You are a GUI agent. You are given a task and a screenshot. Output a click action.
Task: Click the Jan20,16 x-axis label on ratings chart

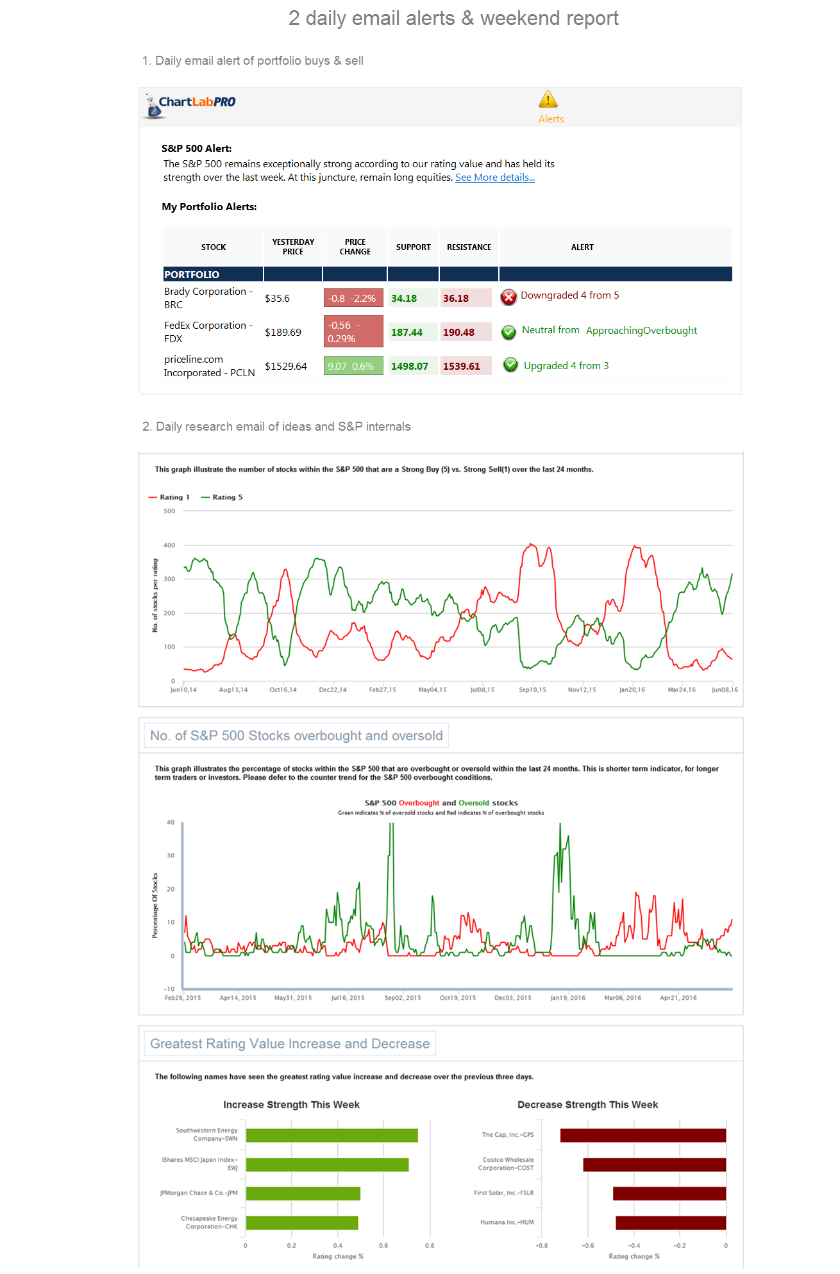632,690
